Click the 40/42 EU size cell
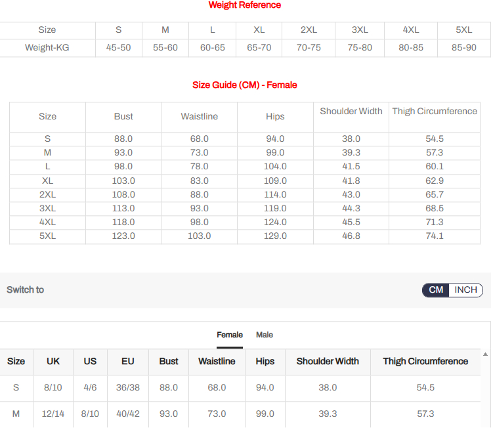 pos(128,414)
